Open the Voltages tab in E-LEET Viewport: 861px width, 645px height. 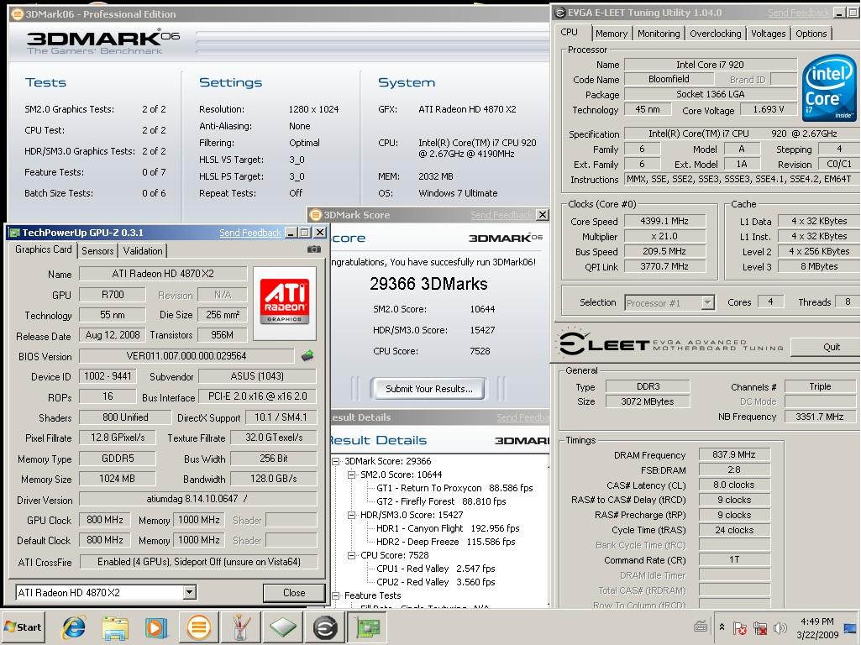click(x=769, y=34)
